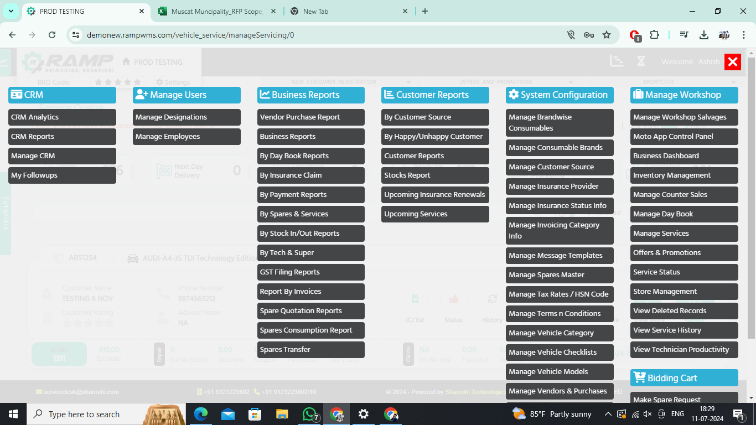The image size is (756, 425).
Task: Open Manage Vehicle Models
Action: [560, 372]
